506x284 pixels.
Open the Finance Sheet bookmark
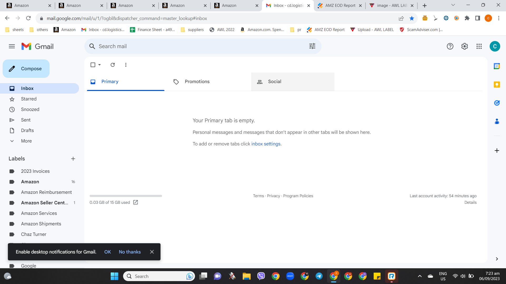point(153,30)
